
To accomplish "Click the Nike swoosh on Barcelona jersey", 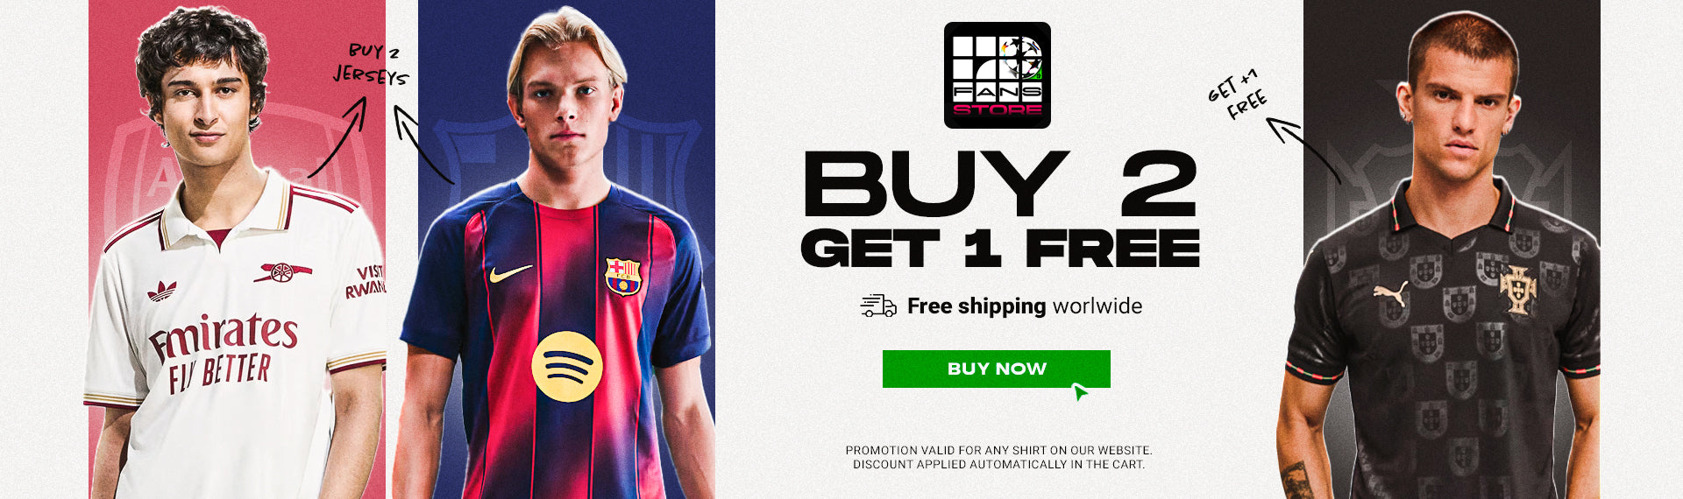I will 510,274.
